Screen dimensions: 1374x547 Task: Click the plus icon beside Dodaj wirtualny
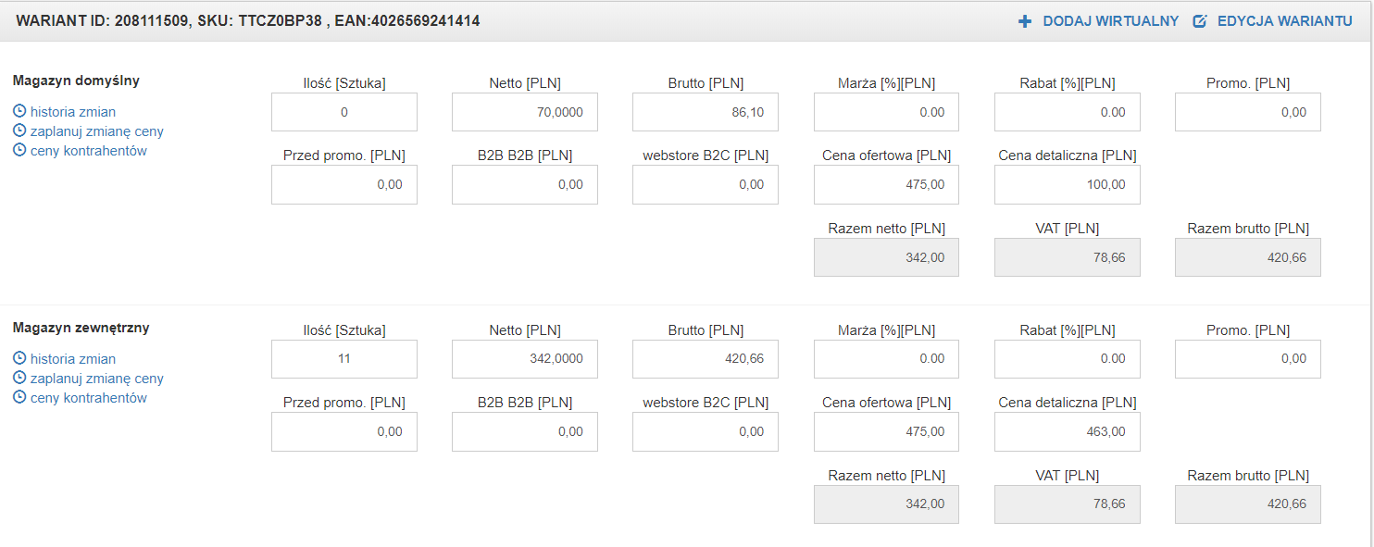click(1025, 21)
